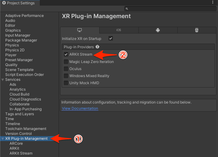Open Collaborate service settings

[x=19, y=104]
